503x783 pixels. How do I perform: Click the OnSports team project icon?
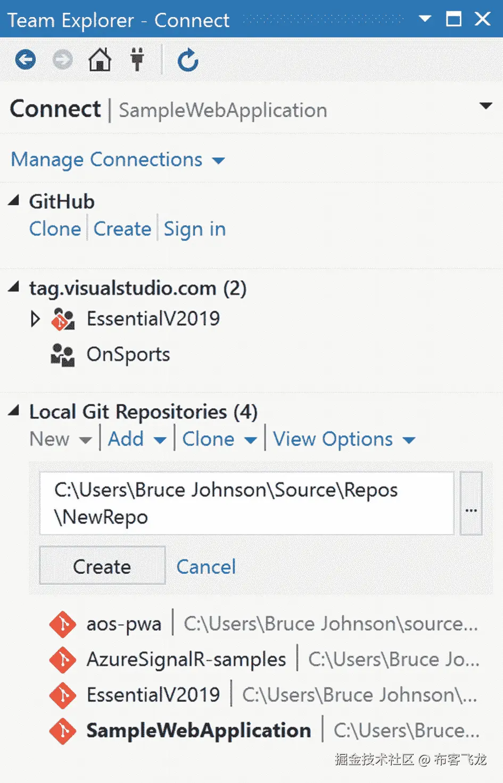pyautogui.click(x=62, y=355)
